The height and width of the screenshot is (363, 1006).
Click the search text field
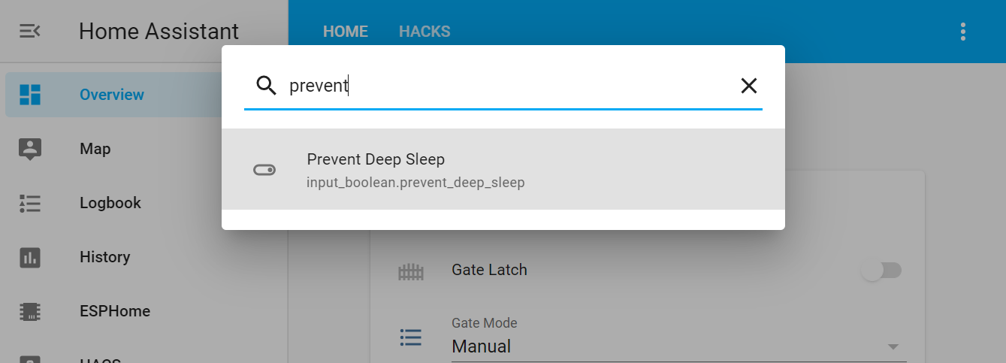[503, 86]
